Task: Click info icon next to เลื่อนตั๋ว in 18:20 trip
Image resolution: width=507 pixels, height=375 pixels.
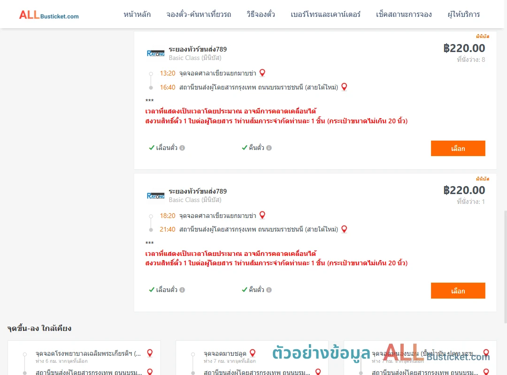Action: (x=182, y=290)
